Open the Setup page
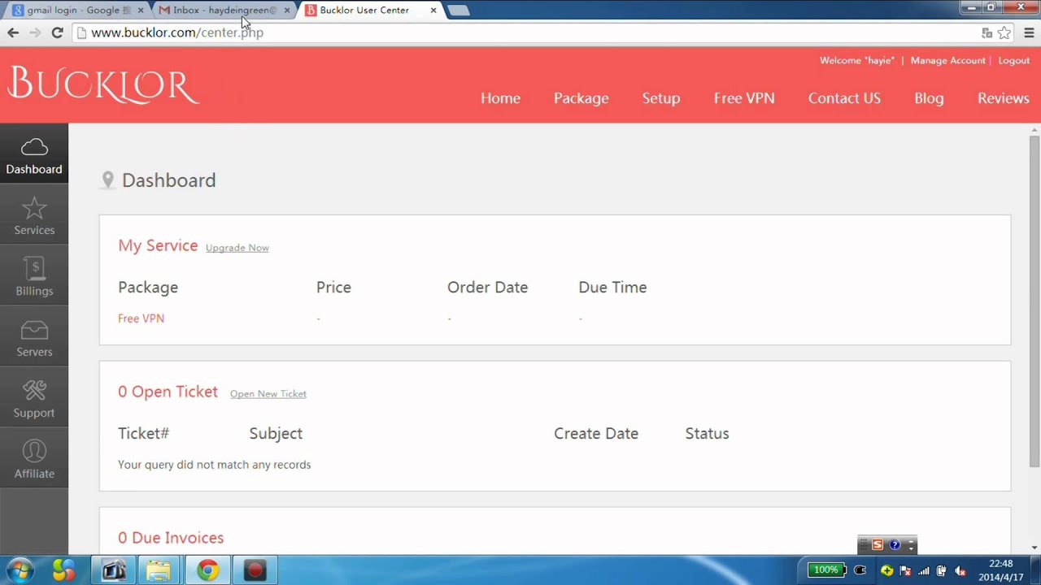This screenshot has height=585, width=1041. click(660, 98)
